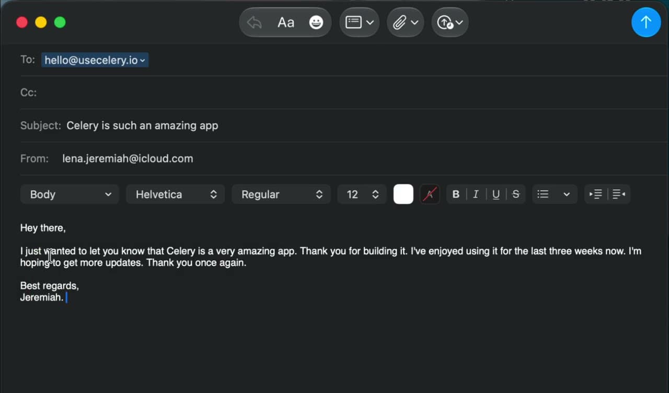This screenshot has height=393, width=669.
Task: Toggle strikethrough formatting
Action: pyautogui.click(x=516, y=194)
